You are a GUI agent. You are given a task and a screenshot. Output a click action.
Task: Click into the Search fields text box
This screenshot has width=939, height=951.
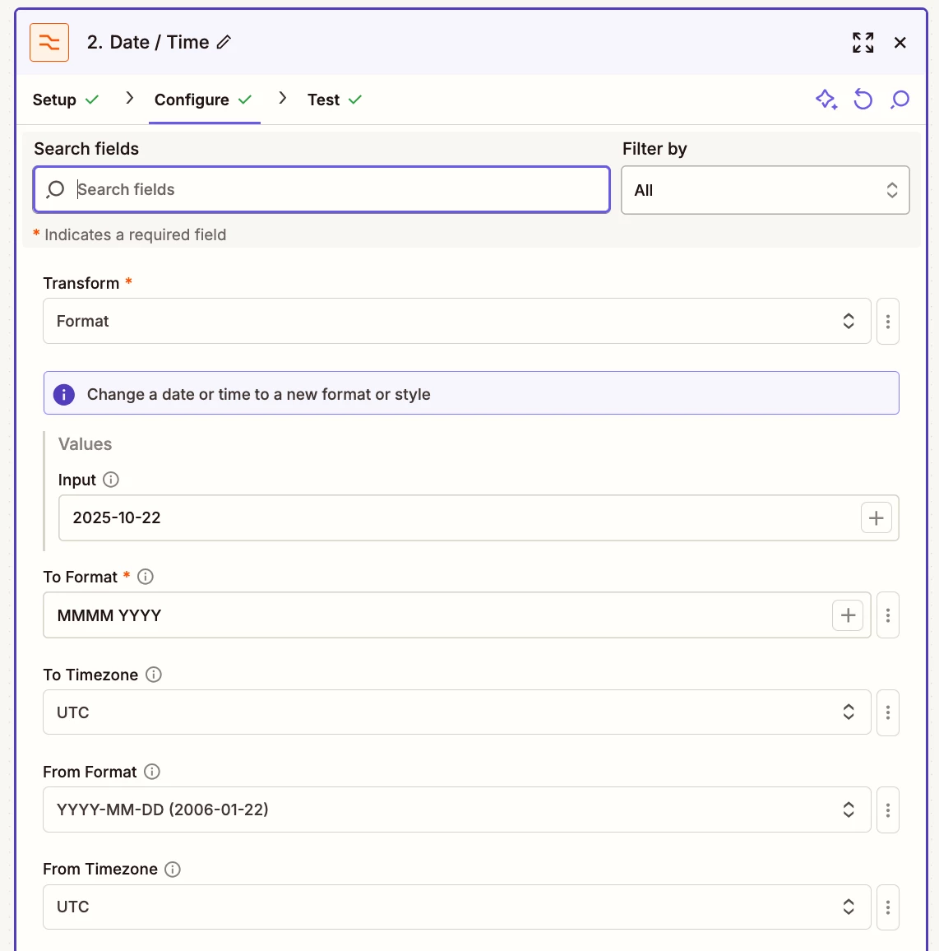click(x=337, y=190)
